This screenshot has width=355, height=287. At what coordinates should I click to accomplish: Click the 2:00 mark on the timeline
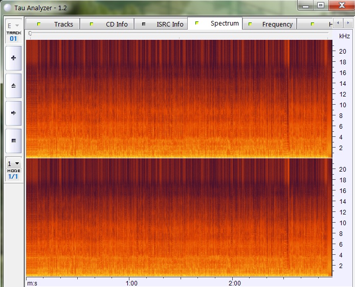[x=234, y=282]
